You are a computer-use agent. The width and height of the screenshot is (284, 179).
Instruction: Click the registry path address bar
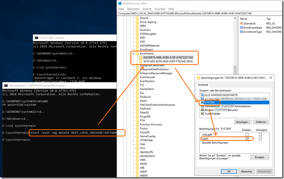[x=198, y=13]
